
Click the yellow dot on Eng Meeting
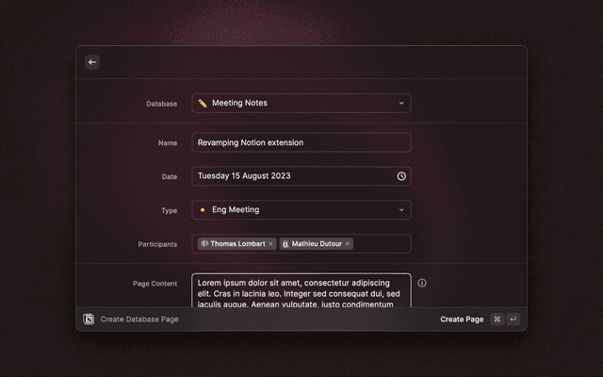coord(203,210)
